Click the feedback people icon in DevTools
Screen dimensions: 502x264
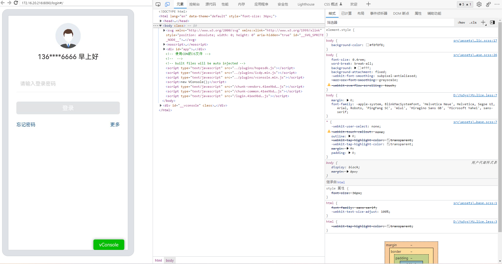point(488,4)
